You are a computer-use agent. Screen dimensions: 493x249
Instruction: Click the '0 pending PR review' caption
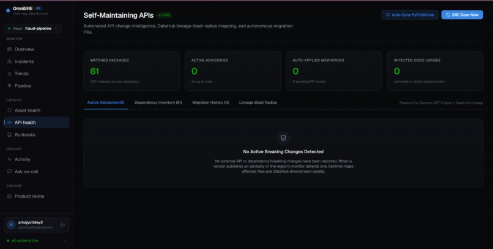(x=309, y=82)
